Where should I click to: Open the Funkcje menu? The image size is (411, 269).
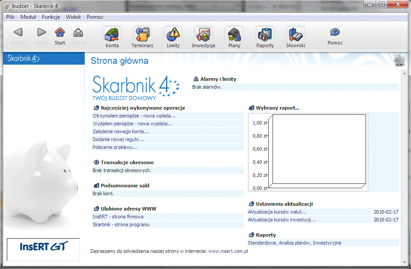point(51,17)
